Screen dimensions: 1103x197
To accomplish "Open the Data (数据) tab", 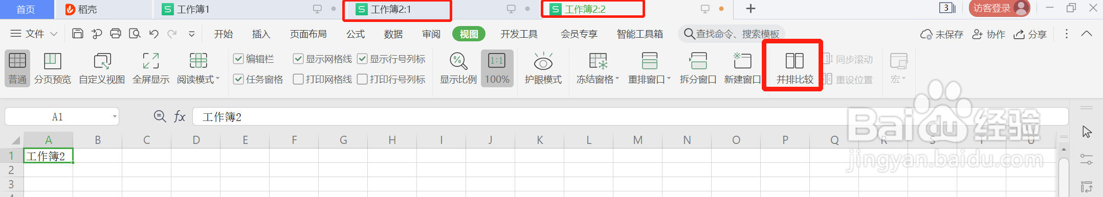I will point(393,34).
